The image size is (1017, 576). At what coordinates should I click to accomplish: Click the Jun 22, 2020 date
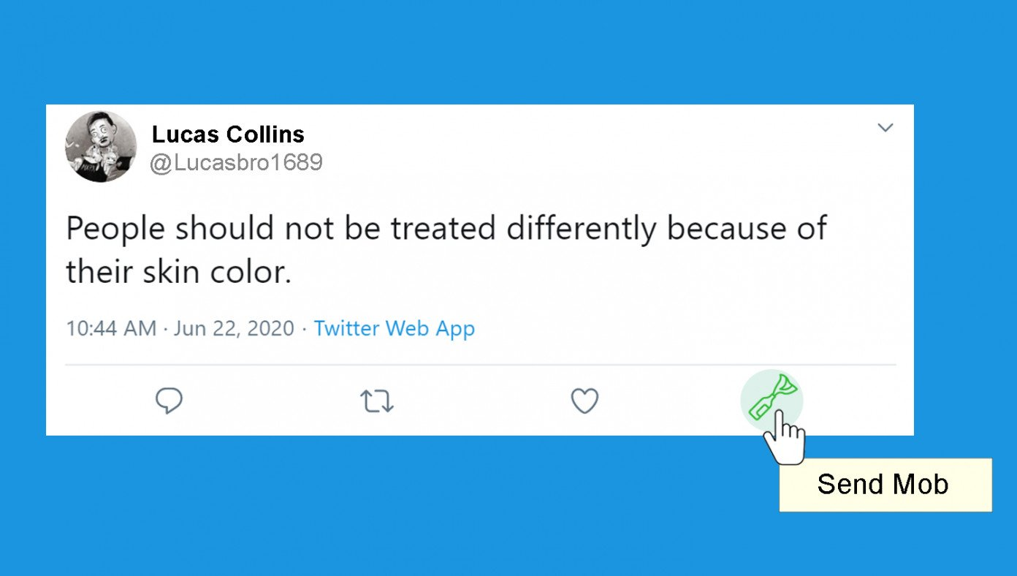pos(234,328)
